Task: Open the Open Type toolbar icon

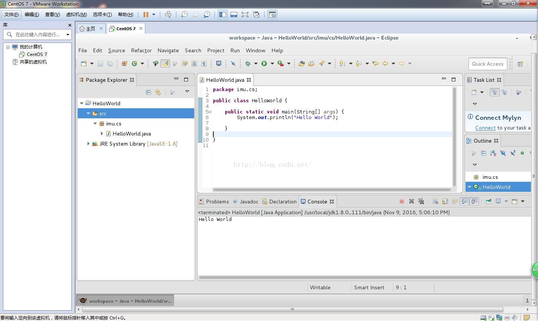Action: [x=302, y=63]
